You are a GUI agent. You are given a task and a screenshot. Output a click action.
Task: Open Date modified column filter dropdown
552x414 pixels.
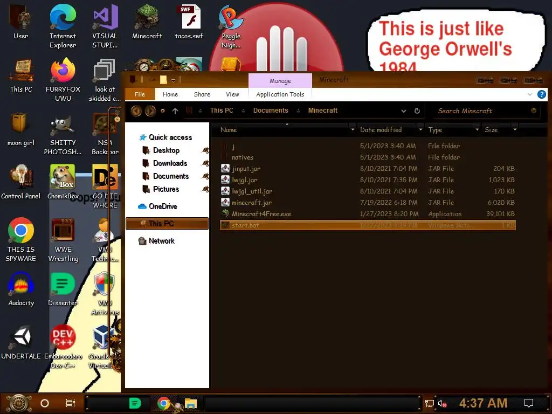click(x=420, y=129)
